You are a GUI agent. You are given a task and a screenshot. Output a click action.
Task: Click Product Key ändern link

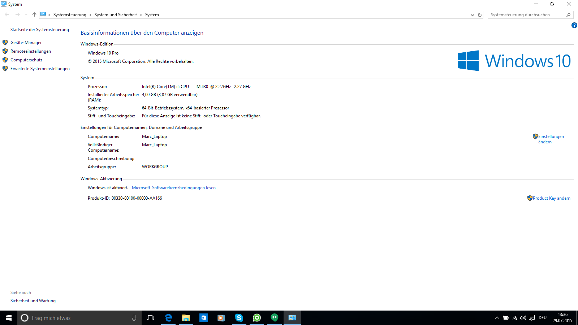click(x=552, y=198)
